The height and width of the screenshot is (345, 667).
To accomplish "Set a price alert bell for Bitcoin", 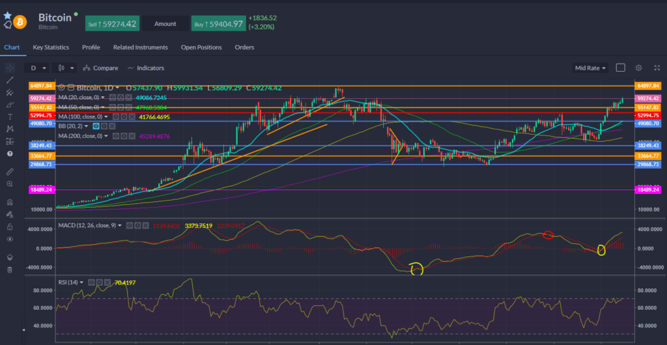I will (x=7, y=25).
